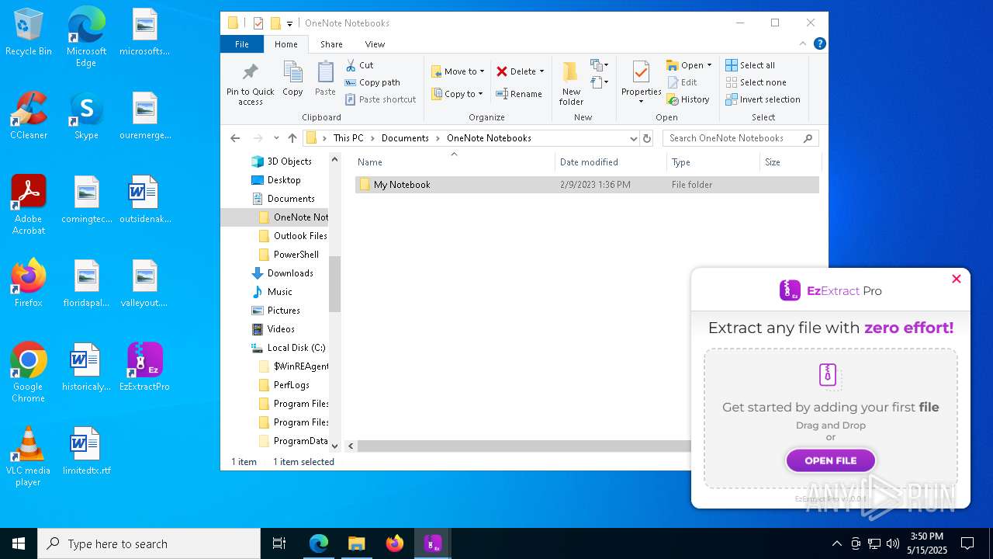Open EzExtractPro desktop shortcut

[144, 367]
